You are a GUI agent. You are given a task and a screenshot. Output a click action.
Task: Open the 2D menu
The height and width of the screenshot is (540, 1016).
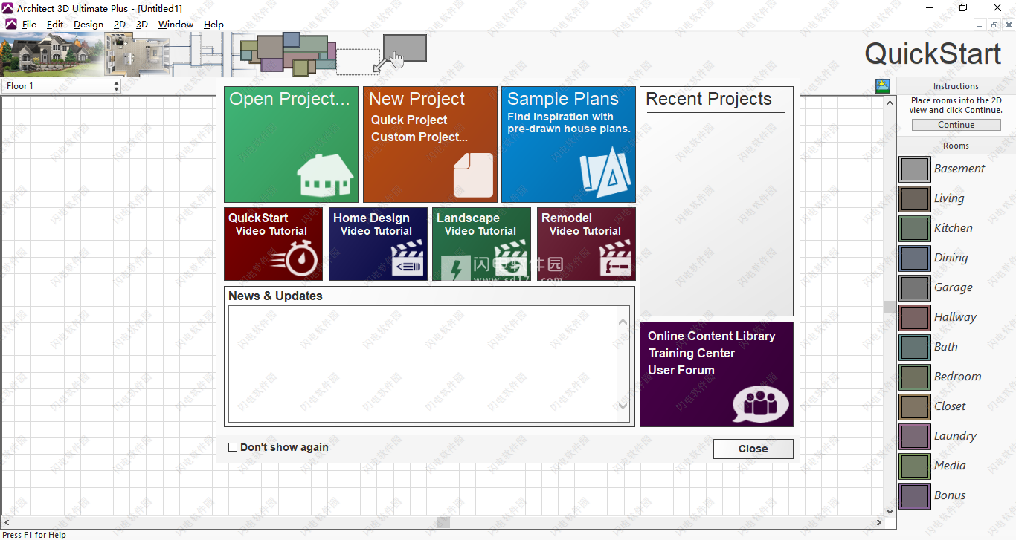120,24
